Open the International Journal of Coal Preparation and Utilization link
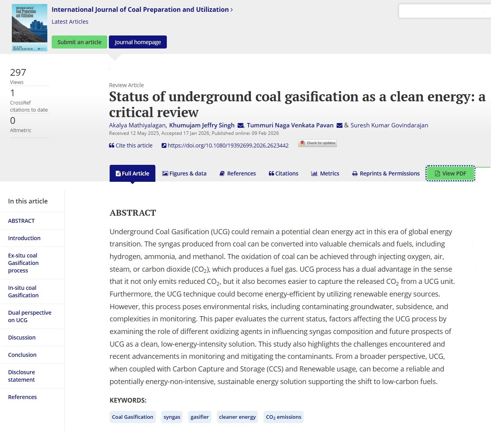The image size is (491, 431). pos(142,9)
